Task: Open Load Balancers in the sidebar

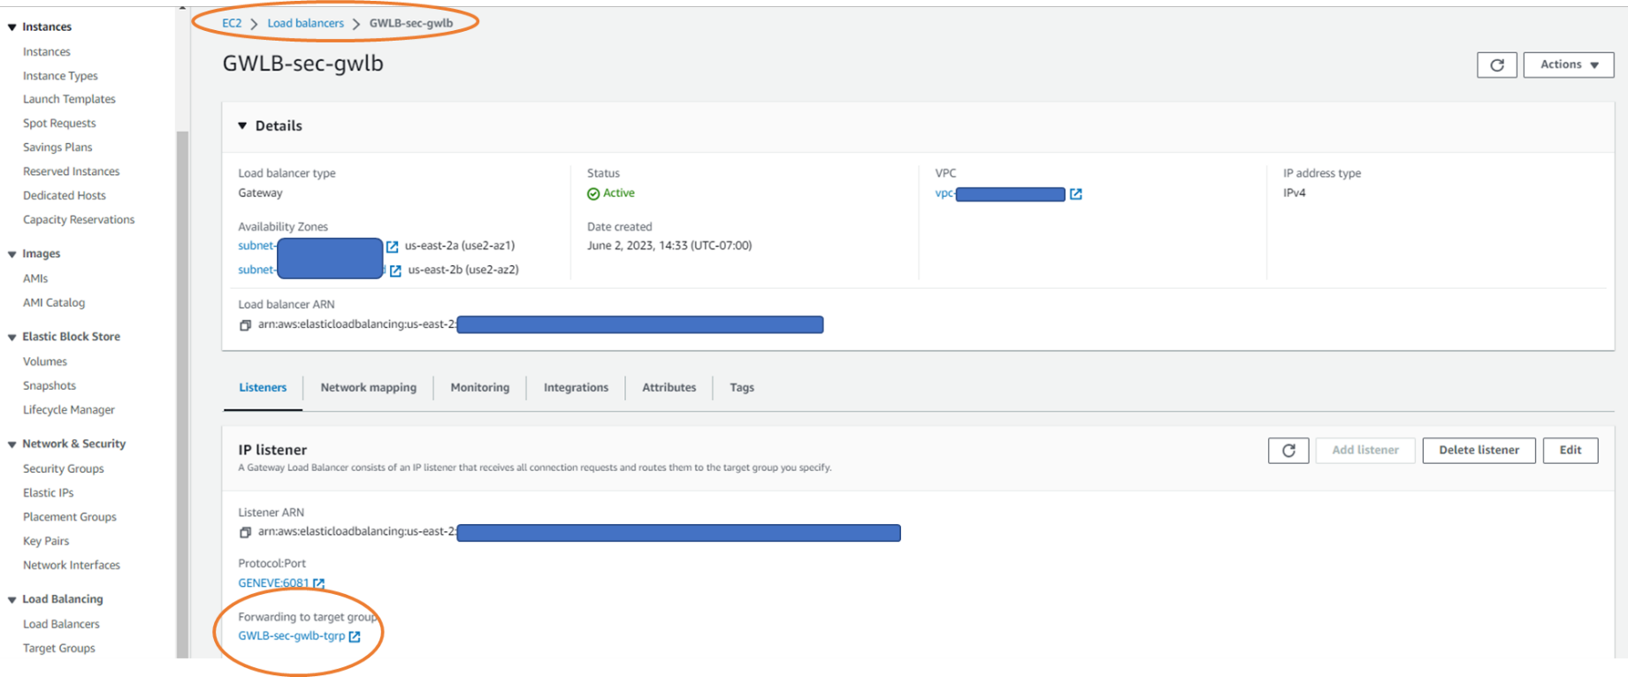Action: pos(61,624)
